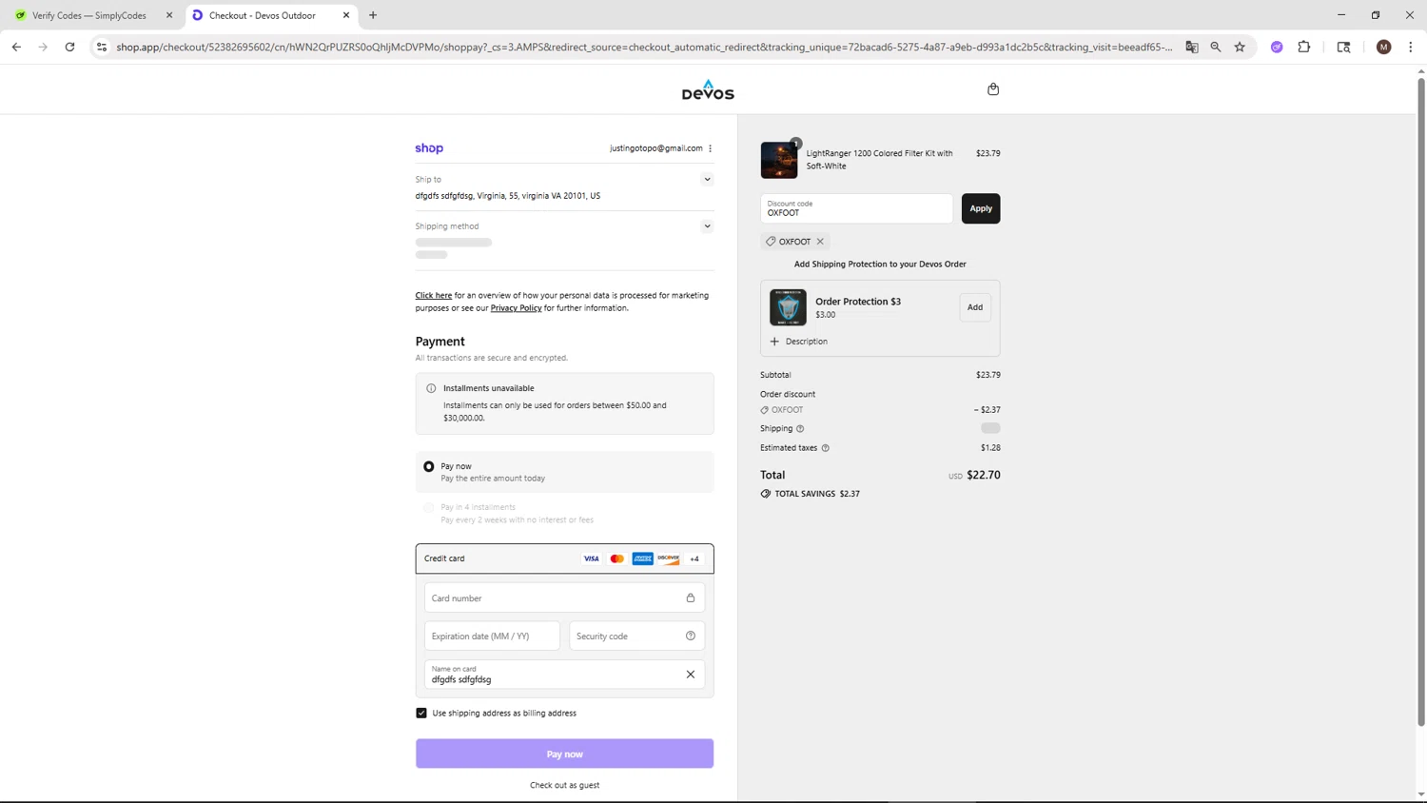Focus the Discount code field

click(856, 208)
